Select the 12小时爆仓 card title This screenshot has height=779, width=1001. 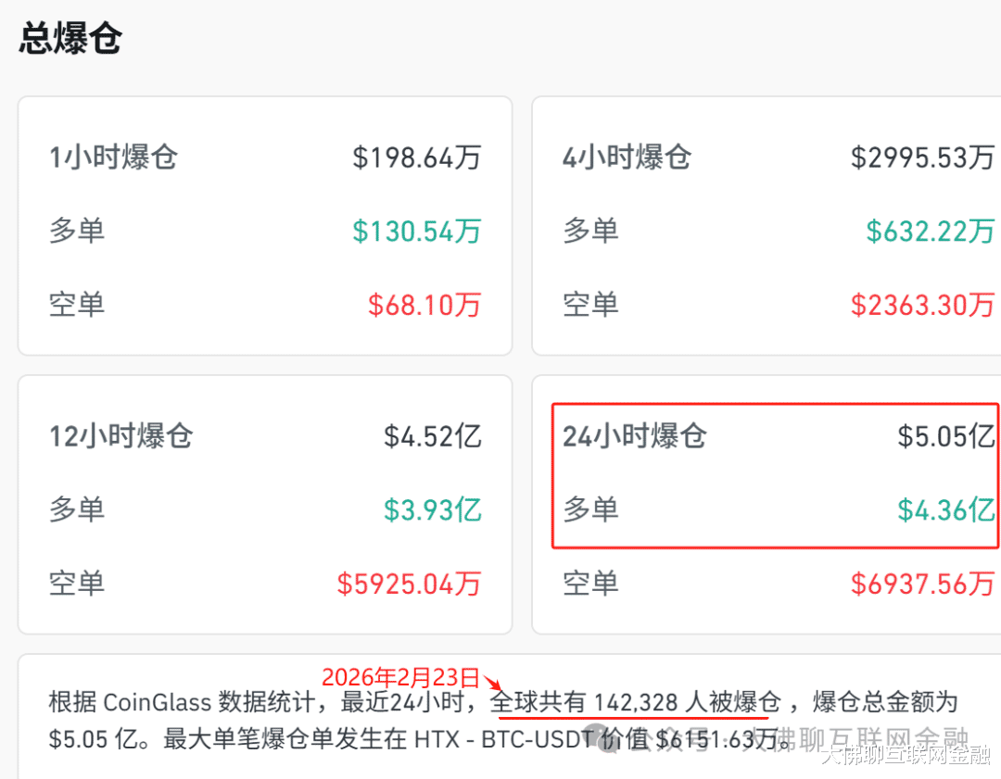click(x=120, y=435)
